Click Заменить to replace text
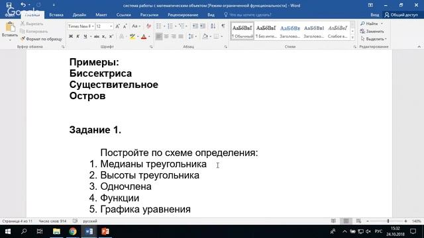Image resolution: width=424 pixels, height=238 pixels. click(372, 31)
